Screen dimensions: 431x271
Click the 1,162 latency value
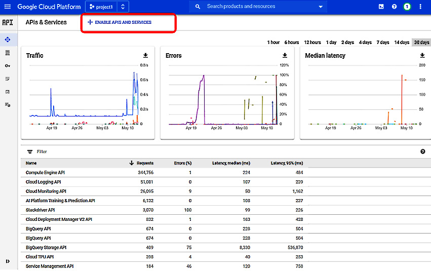[x=298, y=191]
